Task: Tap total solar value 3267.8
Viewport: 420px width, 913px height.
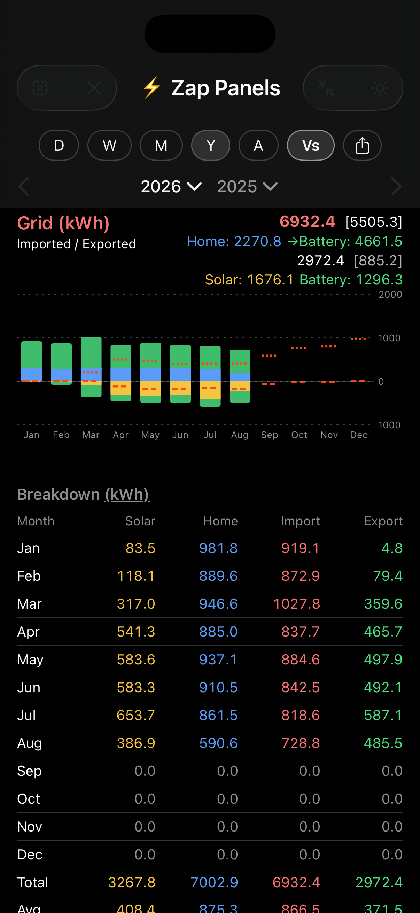Action: click(x=132, y=882)
